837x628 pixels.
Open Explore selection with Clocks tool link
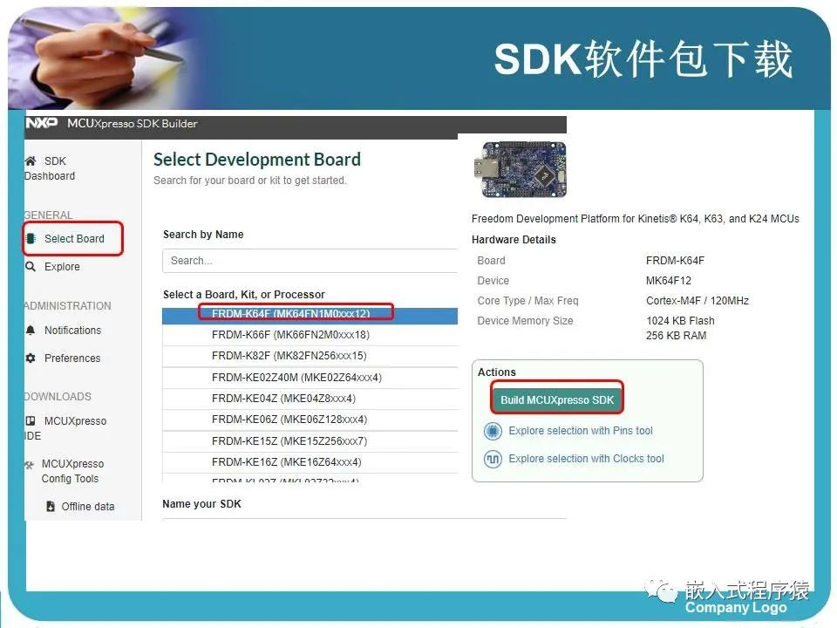(x=586, y=459)
